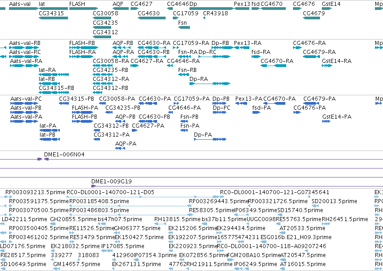Select protein FLASH-PB label
This screenshot has height=271, width=383.
pyautogui.click(x=85, y=117)
